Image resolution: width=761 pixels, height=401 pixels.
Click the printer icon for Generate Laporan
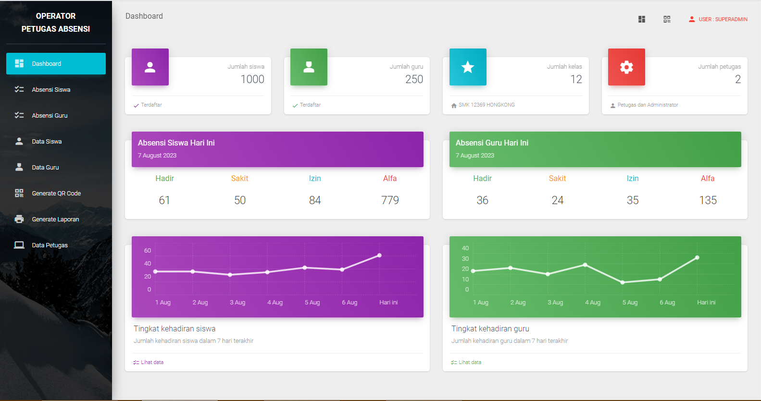19,219
